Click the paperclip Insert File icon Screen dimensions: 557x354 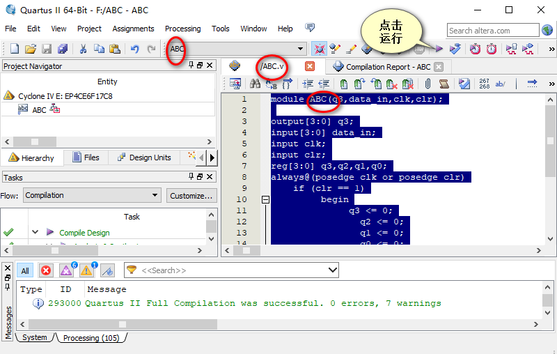(427, 84)
